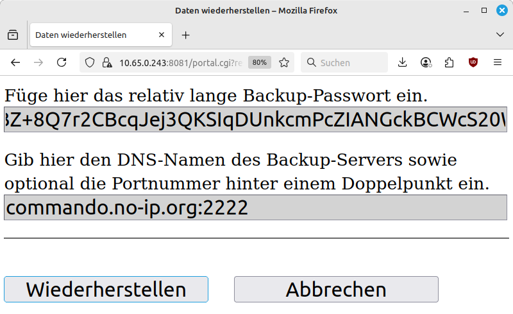This screenshot has width=513, height=314.
Task: Focus the Backup-Passwort input field
Action: [x=255, y=119]
